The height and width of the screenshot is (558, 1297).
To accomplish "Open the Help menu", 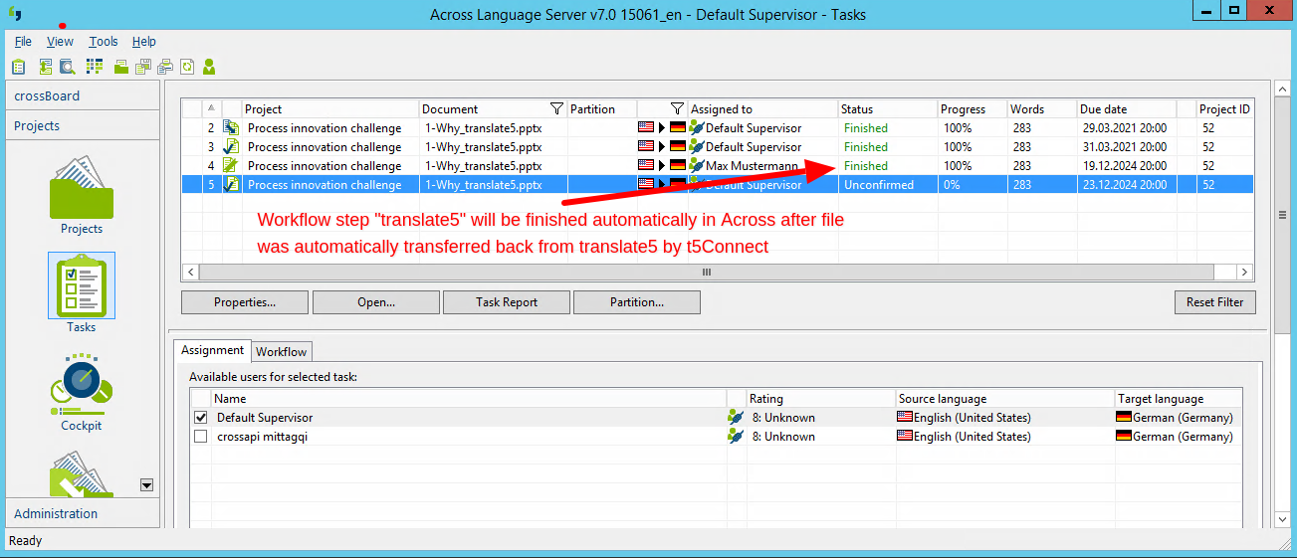I will (x=144, y=41).
